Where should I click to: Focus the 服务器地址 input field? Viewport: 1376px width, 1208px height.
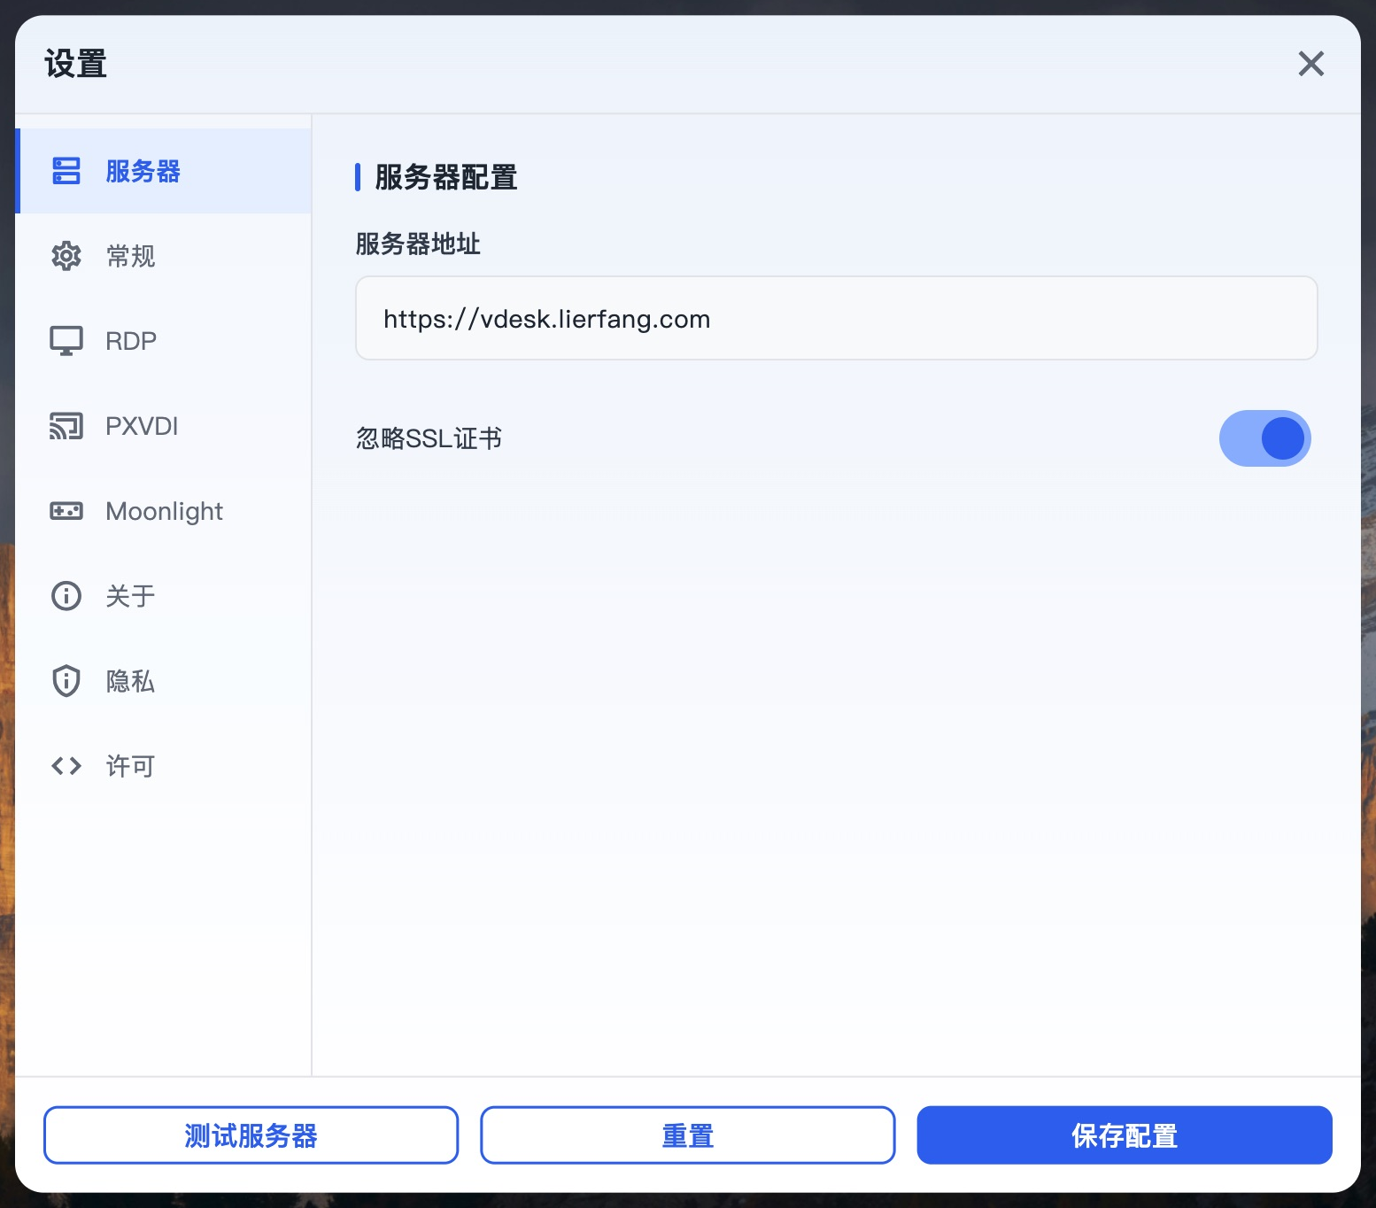pyautogui.click(x=836, y=318)
